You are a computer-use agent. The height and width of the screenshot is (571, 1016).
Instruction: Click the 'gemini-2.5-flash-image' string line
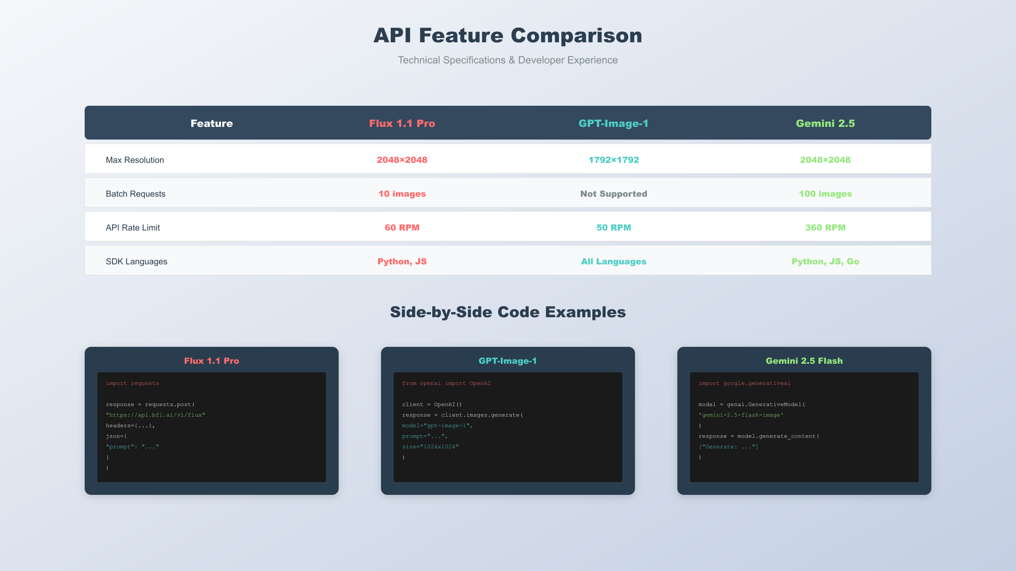click(x=741, y=415)
